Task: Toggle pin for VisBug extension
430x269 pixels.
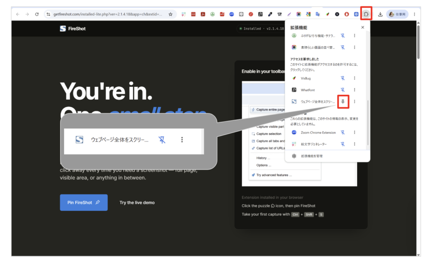Action: 343,78
